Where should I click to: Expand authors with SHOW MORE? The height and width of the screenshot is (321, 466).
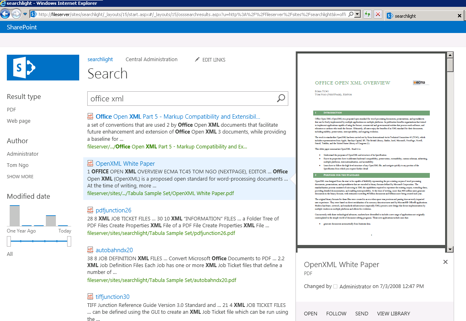point(20,177)
